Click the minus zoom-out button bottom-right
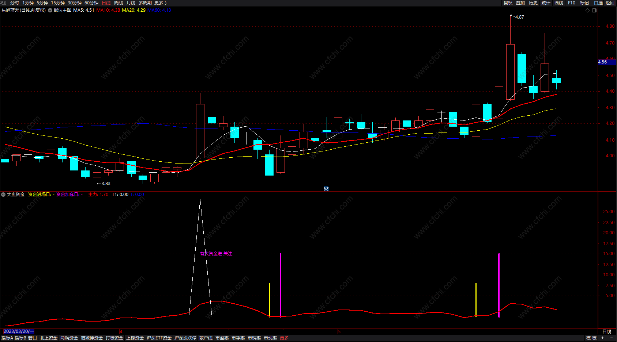617x342 pixels. 612,338
